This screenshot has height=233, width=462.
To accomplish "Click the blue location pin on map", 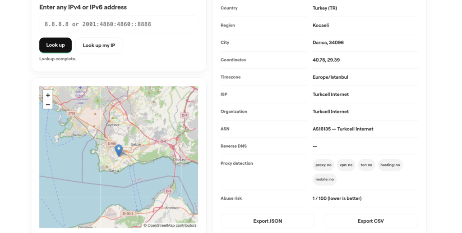I will [119, 150].
